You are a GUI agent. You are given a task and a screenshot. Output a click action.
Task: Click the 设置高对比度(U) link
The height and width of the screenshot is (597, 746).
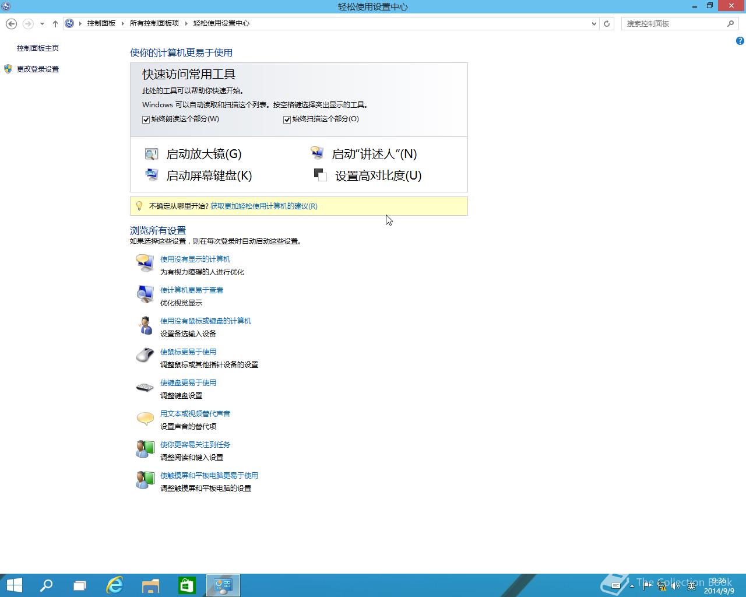coord(378,175)
